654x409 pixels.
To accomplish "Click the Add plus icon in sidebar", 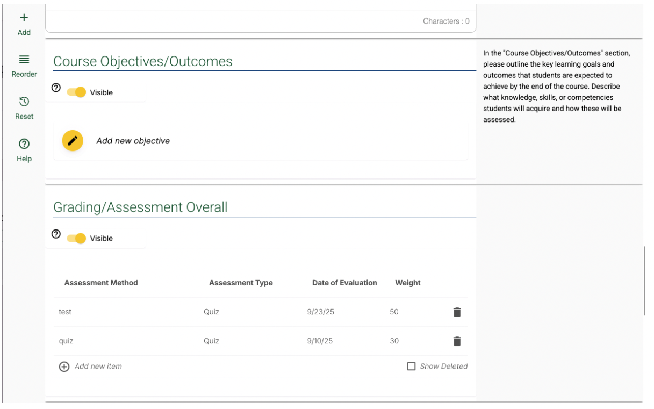I will [x=24, y=18].
